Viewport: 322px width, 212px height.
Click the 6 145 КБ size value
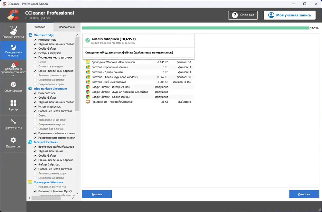(163, 62)
